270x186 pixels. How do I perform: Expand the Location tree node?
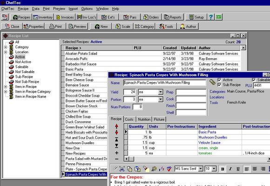[x=6, y=52]
